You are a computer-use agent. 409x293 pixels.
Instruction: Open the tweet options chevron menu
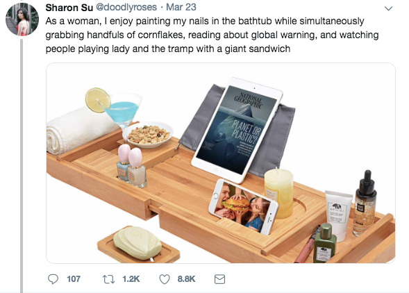[388, 8]
